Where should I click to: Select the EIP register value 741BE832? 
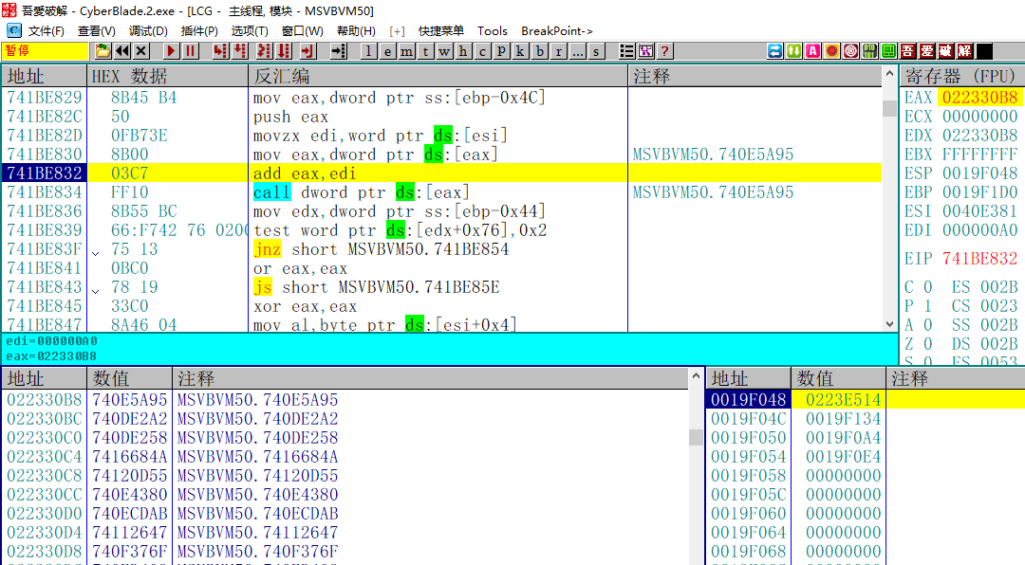pos(979,259)
